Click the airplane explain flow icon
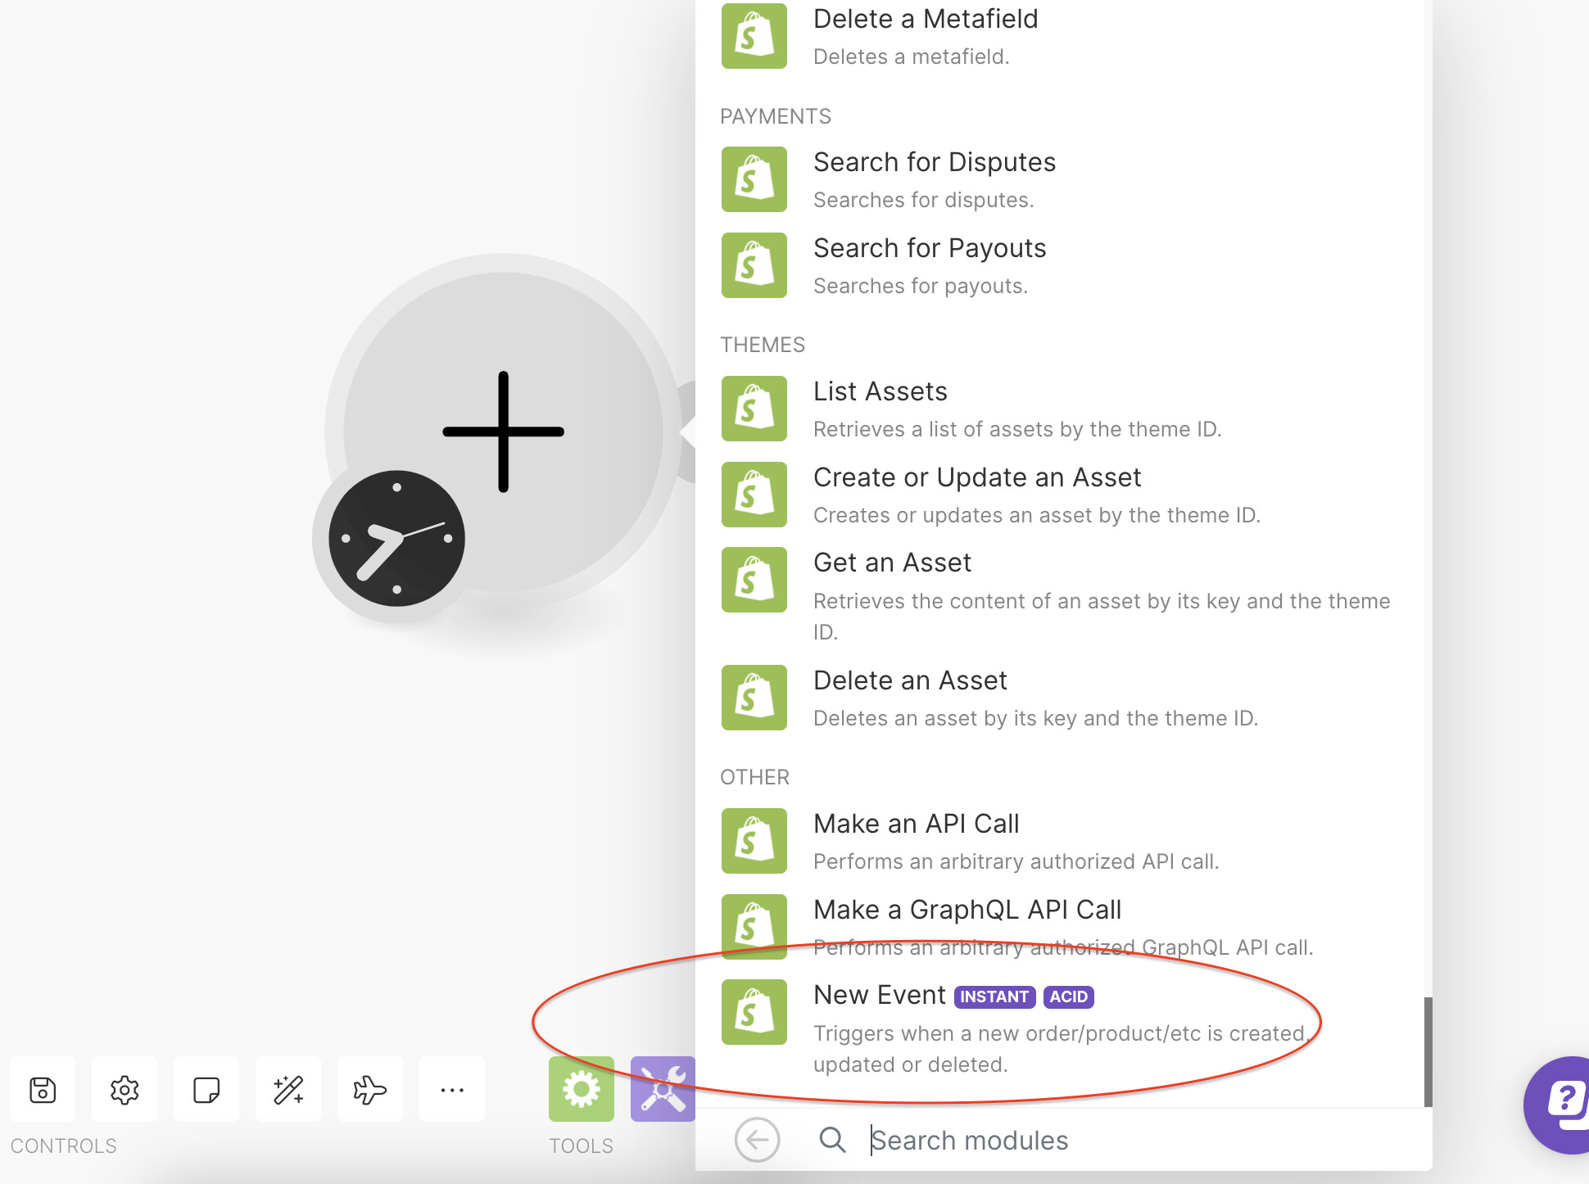 tap(370, 1090)
